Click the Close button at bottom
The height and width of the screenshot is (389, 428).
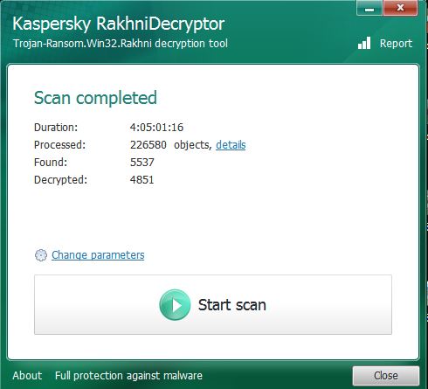coord(386,376)
